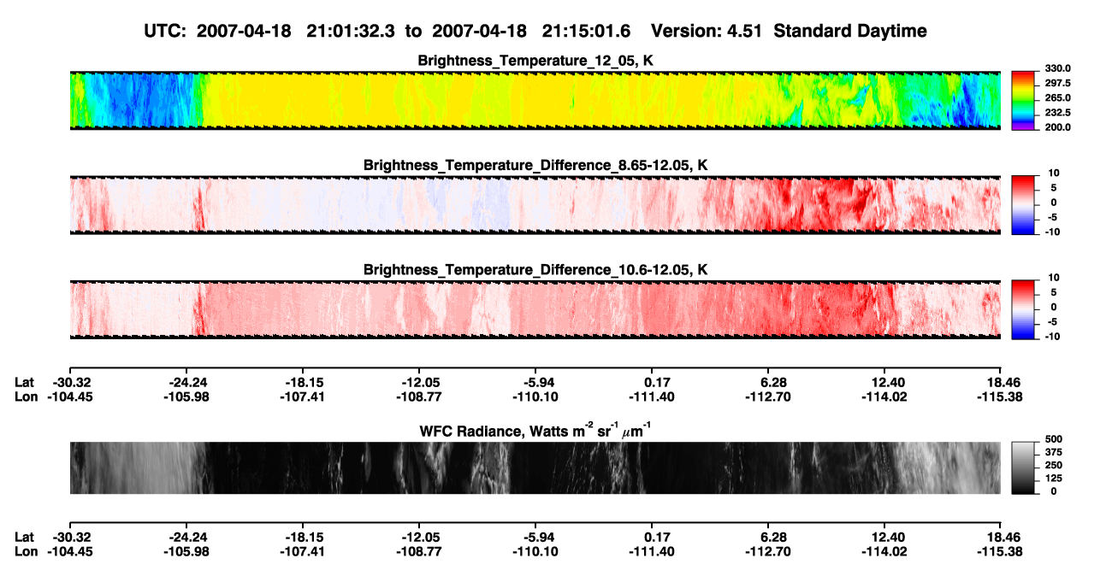Click the 'Lat' label below the WFC Radiance plot
This screenshot has width=1112, height=570.
25,538
